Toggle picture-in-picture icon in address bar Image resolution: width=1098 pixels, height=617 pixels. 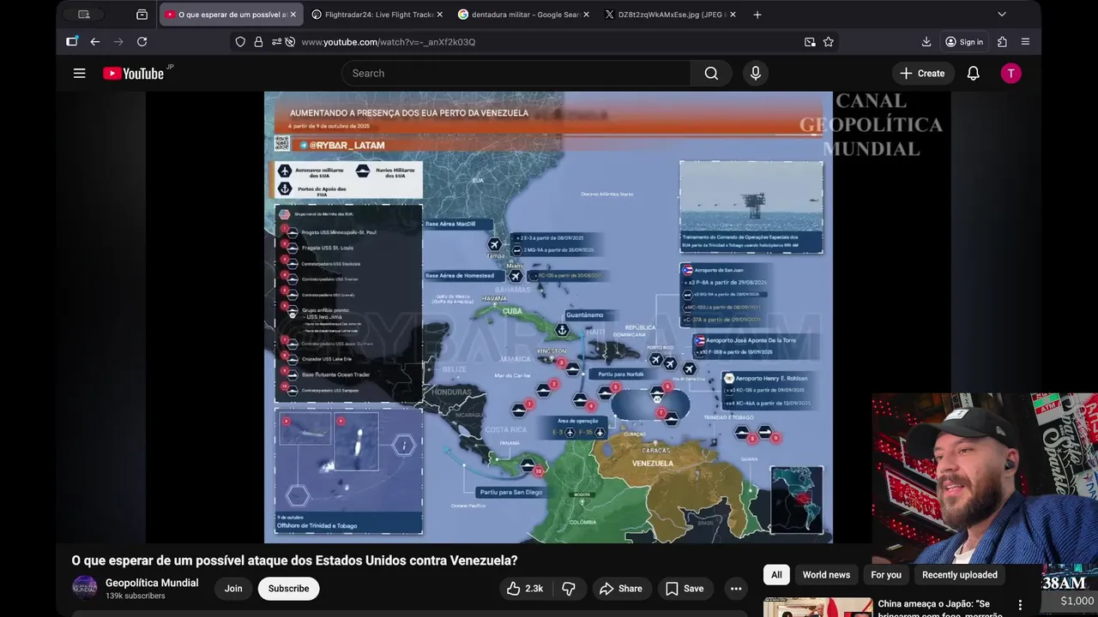click(x=810, y=42)
